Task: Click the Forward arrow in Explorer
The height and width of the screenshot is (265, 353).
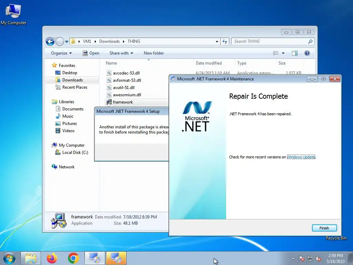Action: pyautogui.click(x=60, y=41)
